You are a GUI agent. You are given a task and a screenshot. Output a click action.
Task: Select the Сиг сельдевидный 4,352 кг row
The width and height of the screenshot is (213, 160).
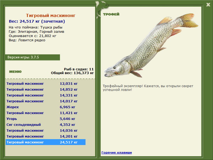pyautogui.click(x=45, y=124)
